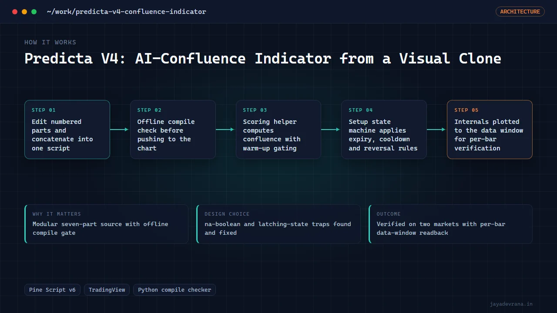Viewport: 557px width, 313px height.
Task: Open the jayadevrana.in link
Action: 511,304
